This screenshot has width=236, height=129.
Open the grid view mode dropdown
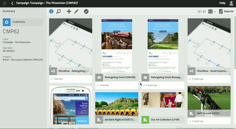tap(212, 12)
